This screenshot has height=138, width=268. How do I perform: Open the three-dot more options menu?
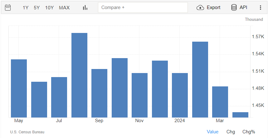point(260,7)
